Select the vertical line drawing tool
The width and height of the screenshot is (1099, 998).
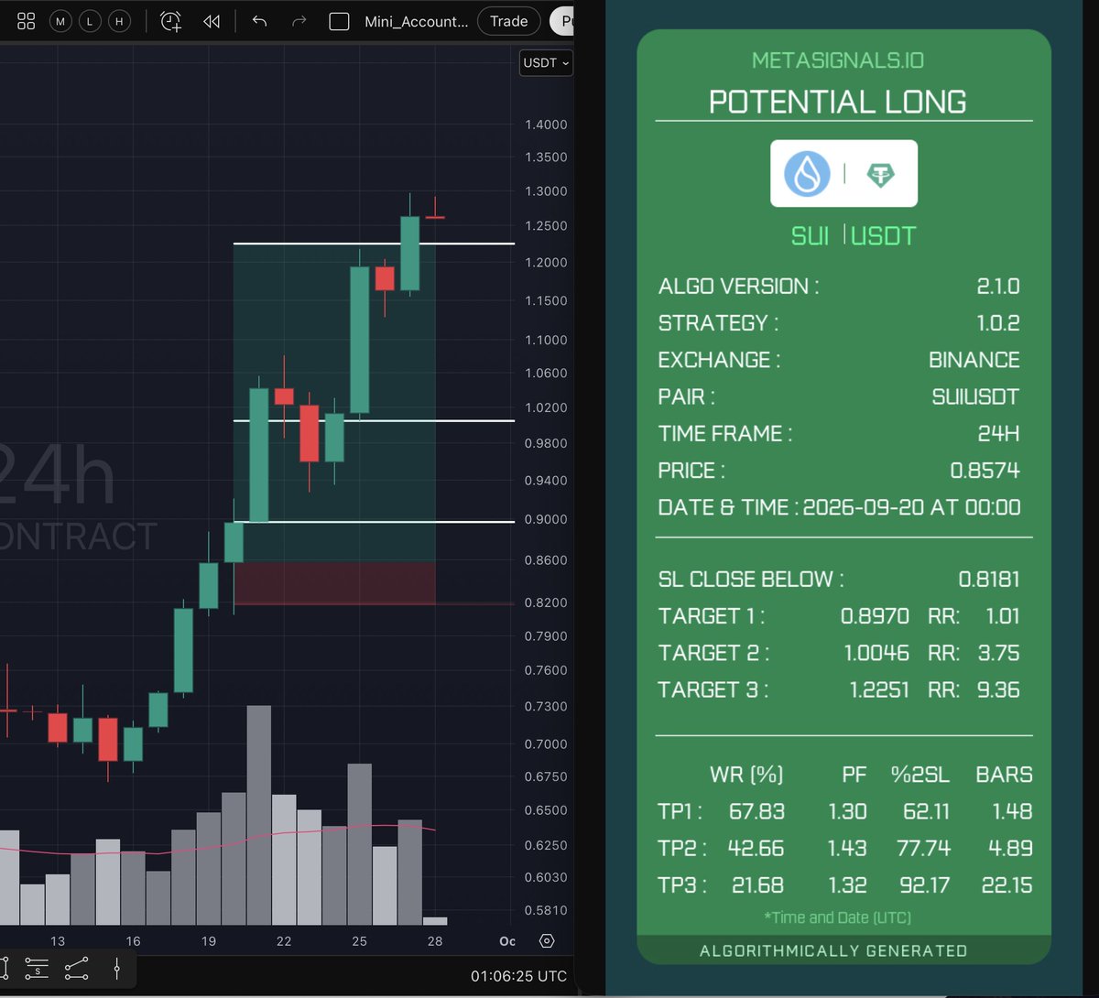click(x=116, y=969)
